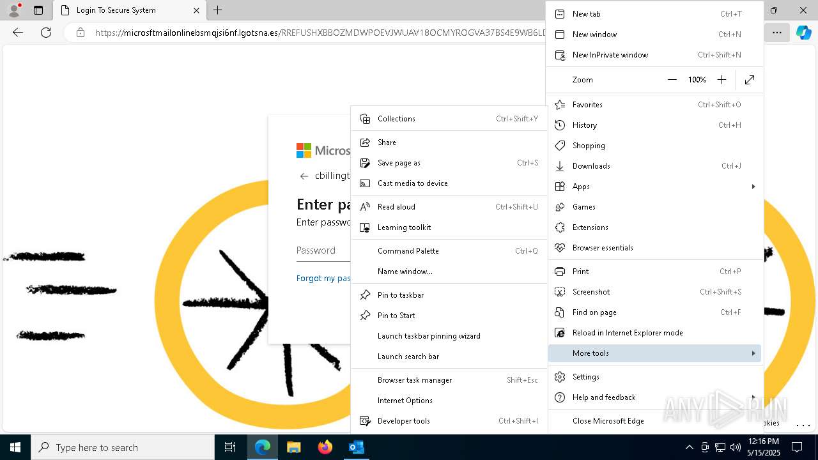Close the Login To Secure System tab
This screenshot has height=460, width=818.
(196, 10)
